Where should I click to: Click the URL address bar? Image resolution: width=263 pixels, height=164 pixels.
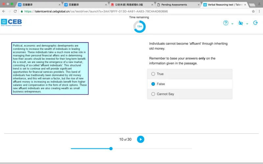click(131, 11)
